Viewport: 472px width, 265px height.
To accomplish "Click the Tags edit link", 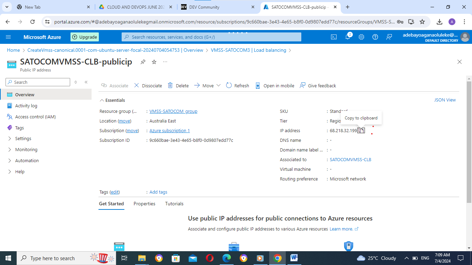I will (x=114, y=192).
